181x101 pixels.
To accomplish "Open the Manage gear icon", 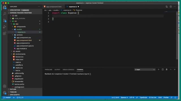I will pyautogui.click(x=5, y=93).
